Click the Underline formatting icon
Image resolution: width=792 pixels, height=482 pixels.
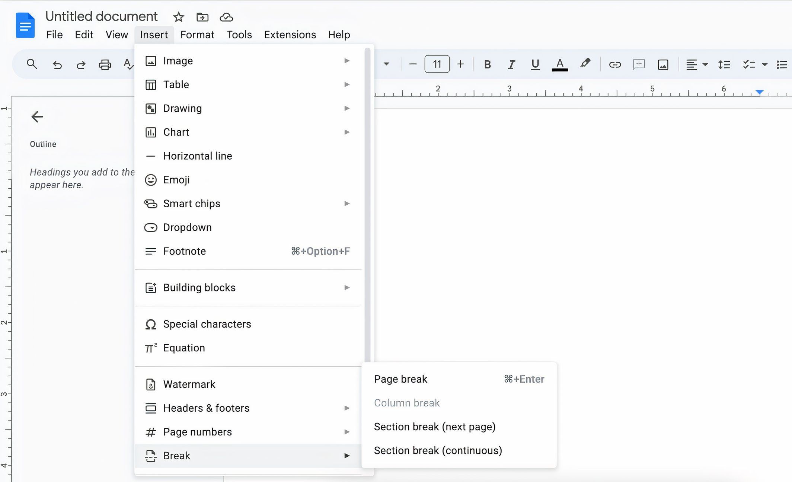point(534,64)
